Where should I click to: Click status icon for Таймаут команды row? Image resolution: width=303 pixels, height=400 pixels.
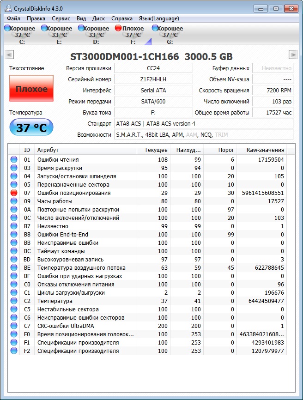tap(14, 251)
